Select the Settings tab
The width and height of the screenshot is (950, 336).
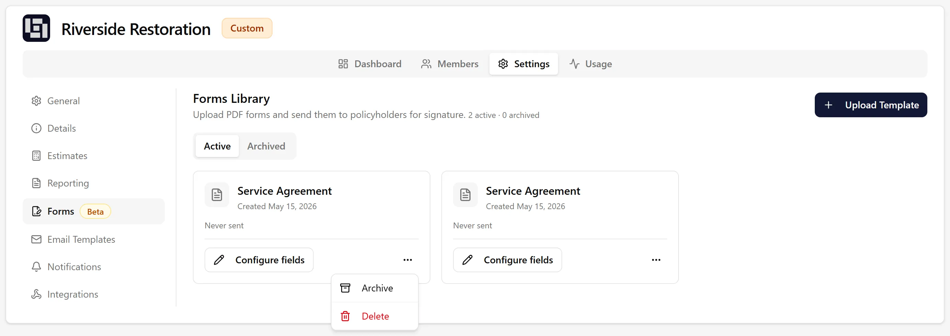523,64
